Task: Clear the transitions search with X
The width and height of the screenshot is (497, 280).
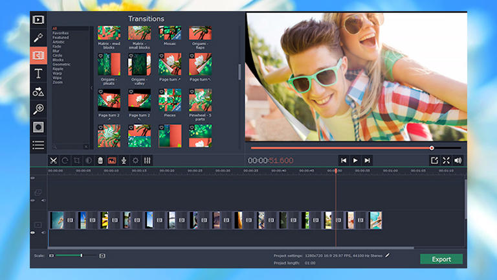Action: click(86, 146)
